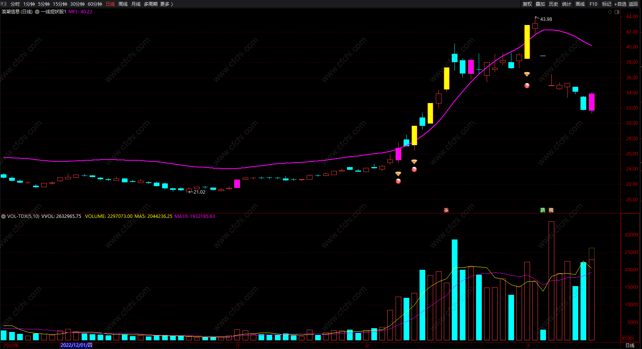
Task: Open F10 company information
Action: click(x=593, y=4)
